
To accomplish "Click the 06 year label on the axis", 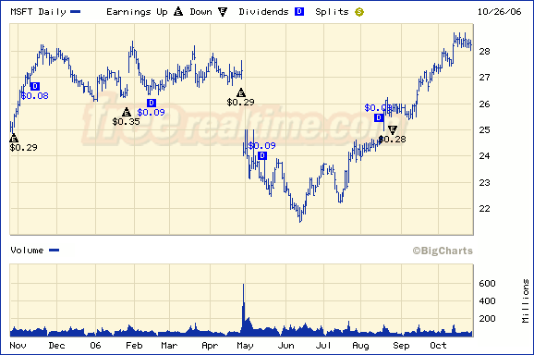I will 95,346.
